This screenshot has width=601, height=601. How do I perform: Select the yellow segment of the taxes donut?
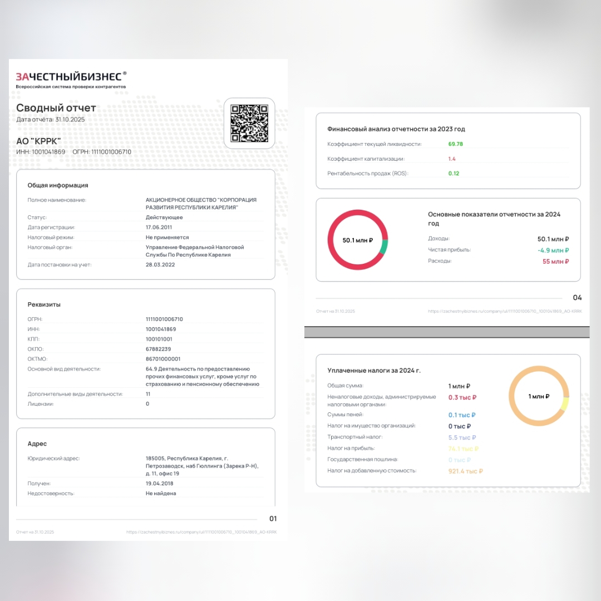[x=565, y=404]
